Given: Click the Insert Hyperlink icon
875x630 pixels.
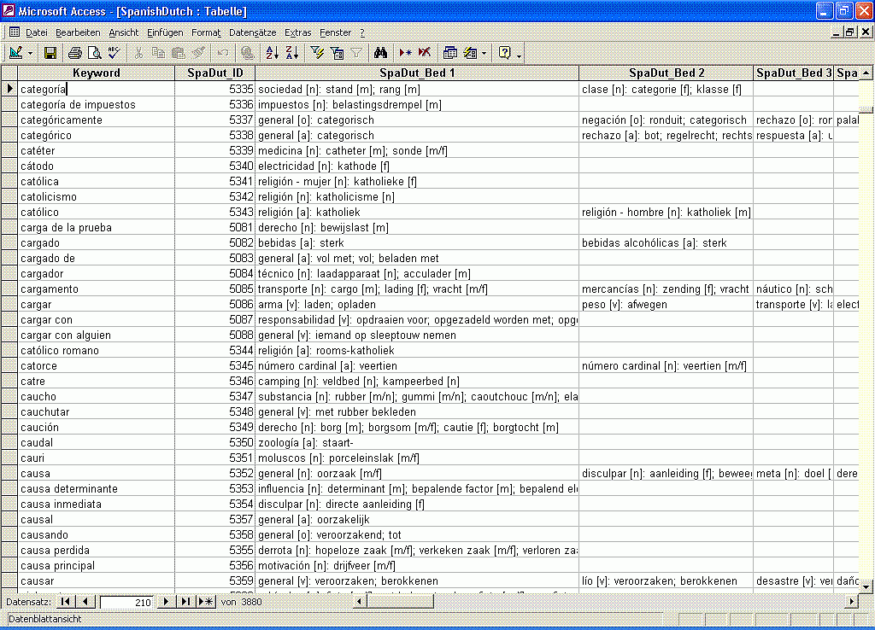Looking at the screenshot, I should pos(248,53).
